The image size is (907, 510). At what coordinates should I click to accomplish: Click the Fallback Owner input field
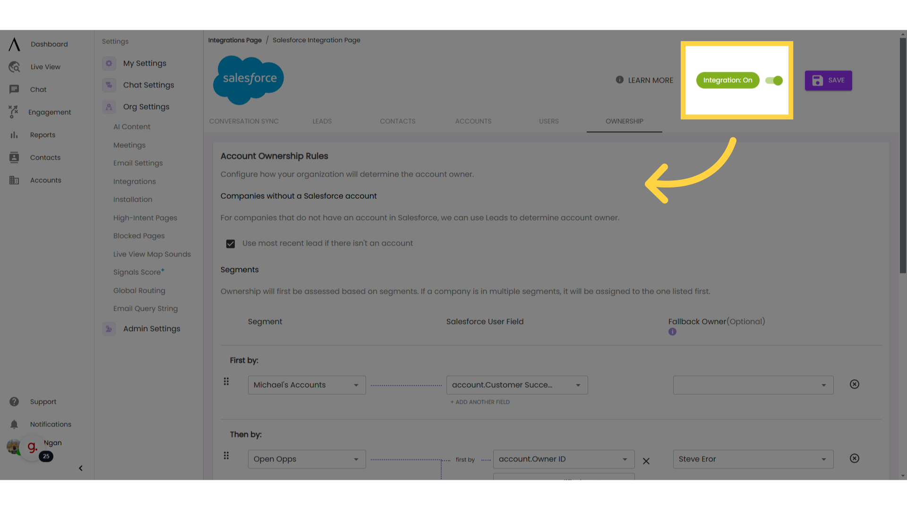click(x=753, y=385)
